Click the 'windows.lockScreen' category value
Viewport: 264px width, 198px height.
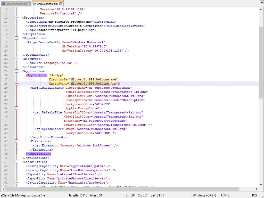[94, 145]
